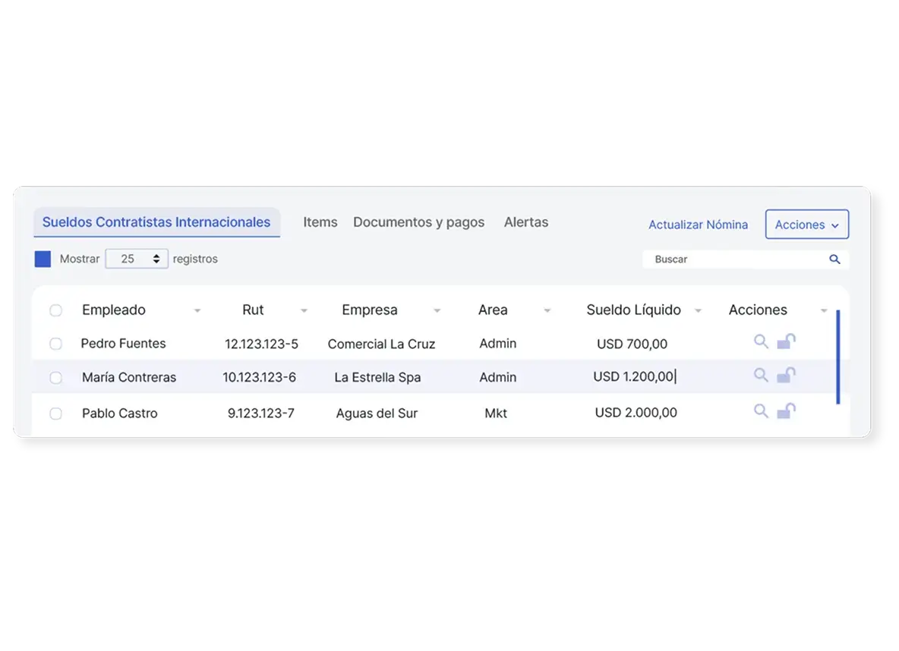Click the padlock icon in Pedro Fuentes row
Image resolution: width=899 pixels, height=651 pixels.
click(787, 341)
